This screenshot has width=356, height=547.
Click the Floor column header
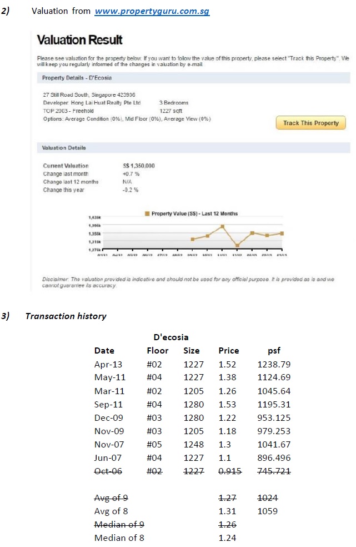click(157, 351)
